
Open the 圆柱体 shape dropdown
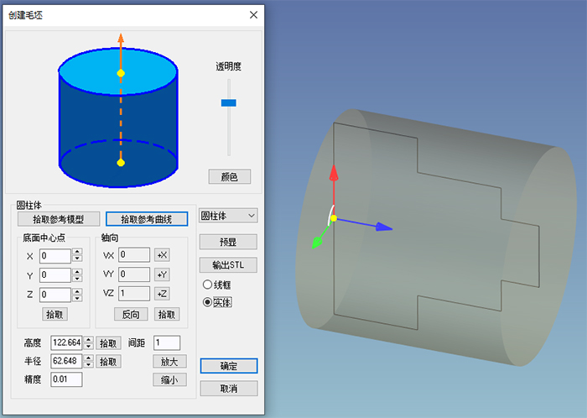click(228, 216)
